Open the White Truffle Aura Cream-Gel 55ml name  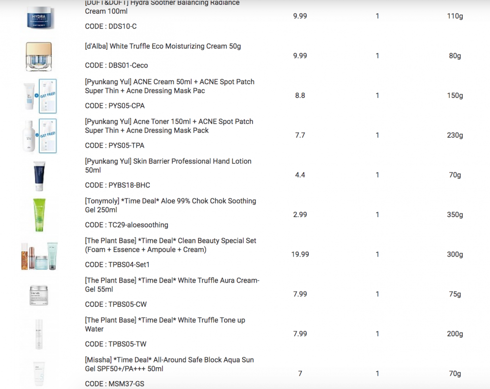pos(172,285)
